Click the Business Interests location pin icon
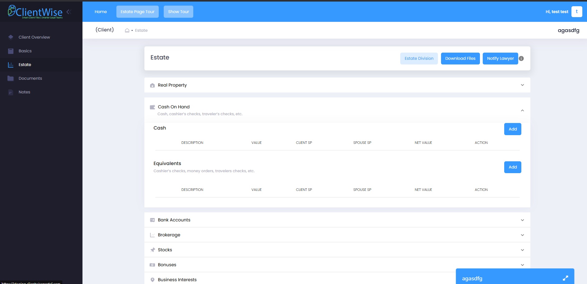587x284 pixels. click(x=153, y=280)
